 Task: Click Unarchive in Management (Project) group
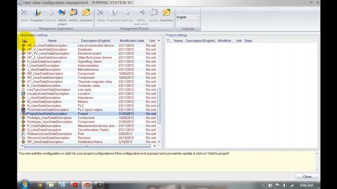[x=166, y=15]
